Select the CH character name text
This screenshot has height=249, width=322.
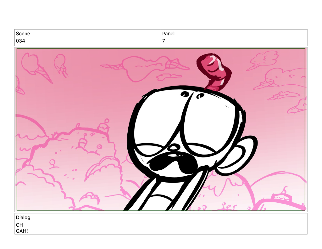(x=19, y=225)
